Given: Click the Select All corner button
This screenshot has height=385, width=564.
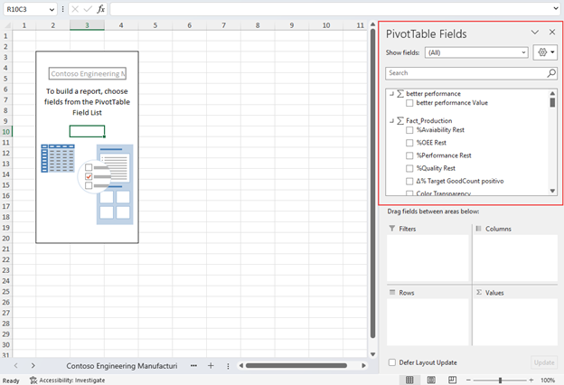Looking at the screenshot, I should point(5,25).
